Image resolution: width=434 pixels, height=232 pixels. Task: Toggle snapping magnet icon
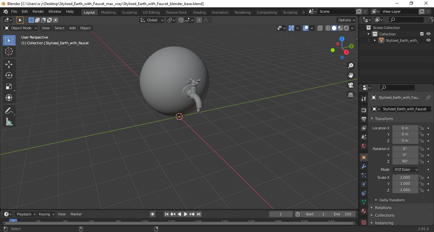181,20
